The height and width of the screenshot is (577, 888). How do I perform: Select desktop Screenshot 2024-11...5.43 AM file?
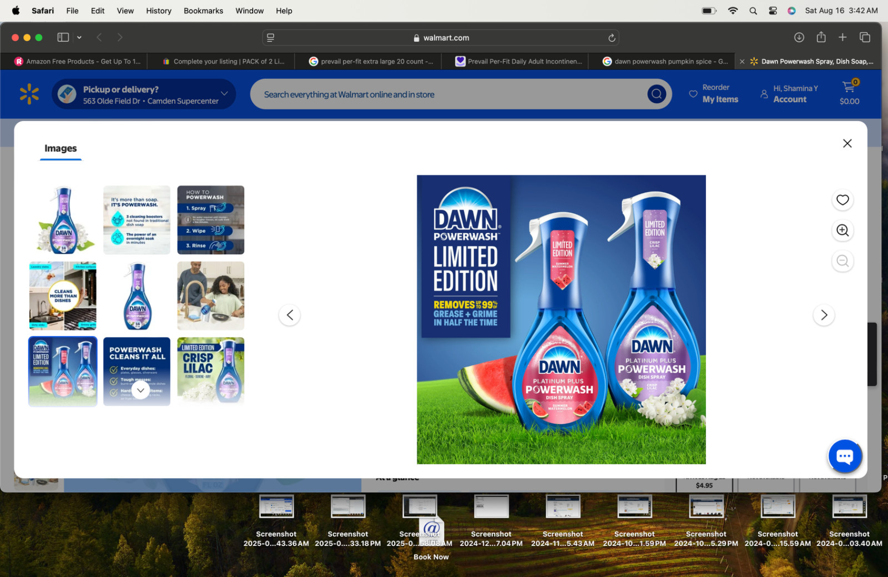coord(563,520)
